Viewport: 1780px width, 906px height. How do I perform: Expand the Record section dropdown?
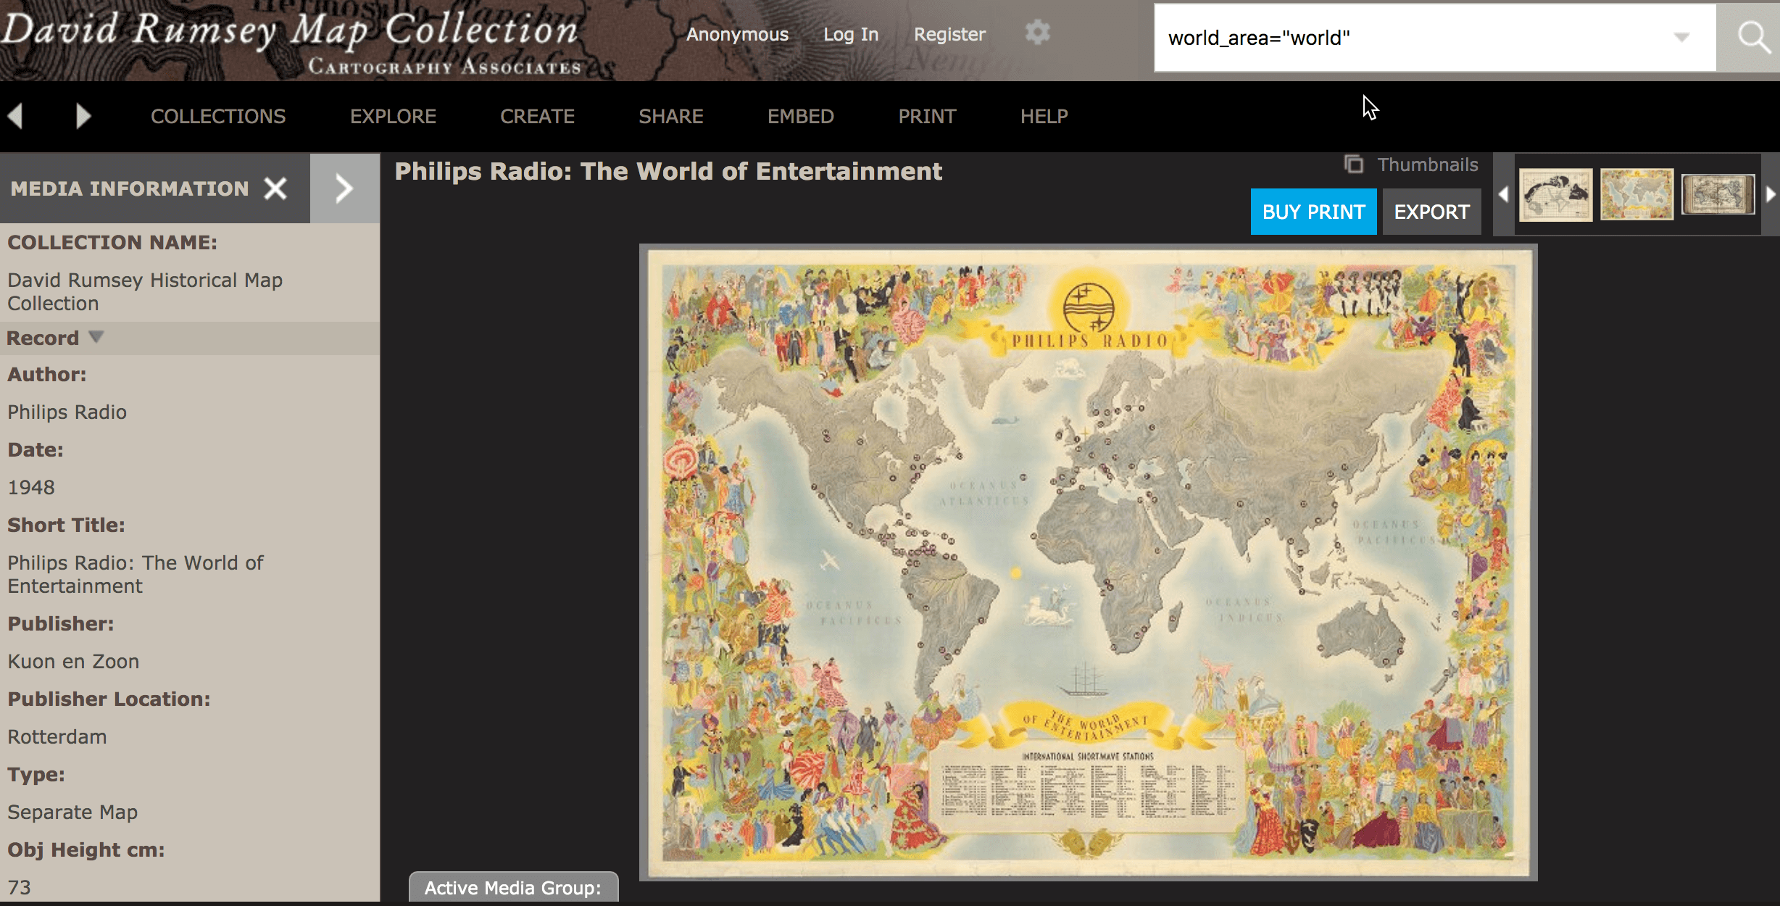(x=96, y=337)
